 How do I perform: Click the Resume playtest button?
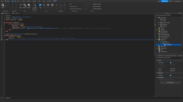[48, 5]
